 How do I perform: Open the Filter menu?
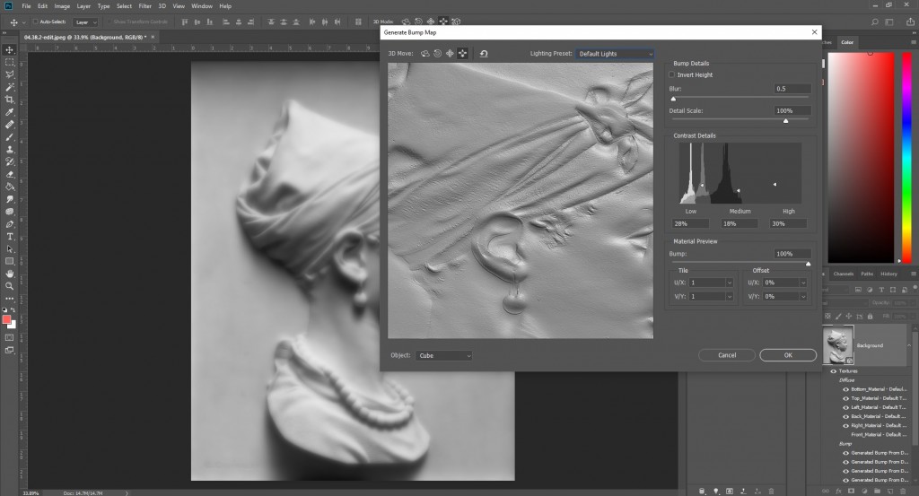pyautogui.click(x=144, y=6)
